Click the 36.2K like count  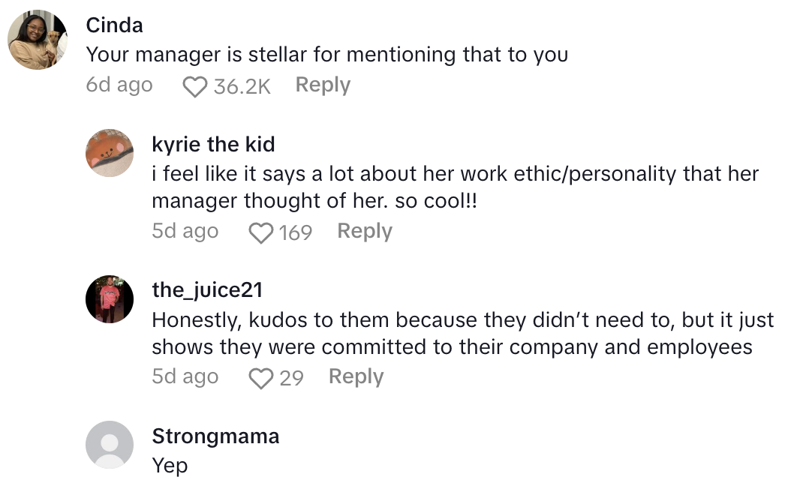242,87
